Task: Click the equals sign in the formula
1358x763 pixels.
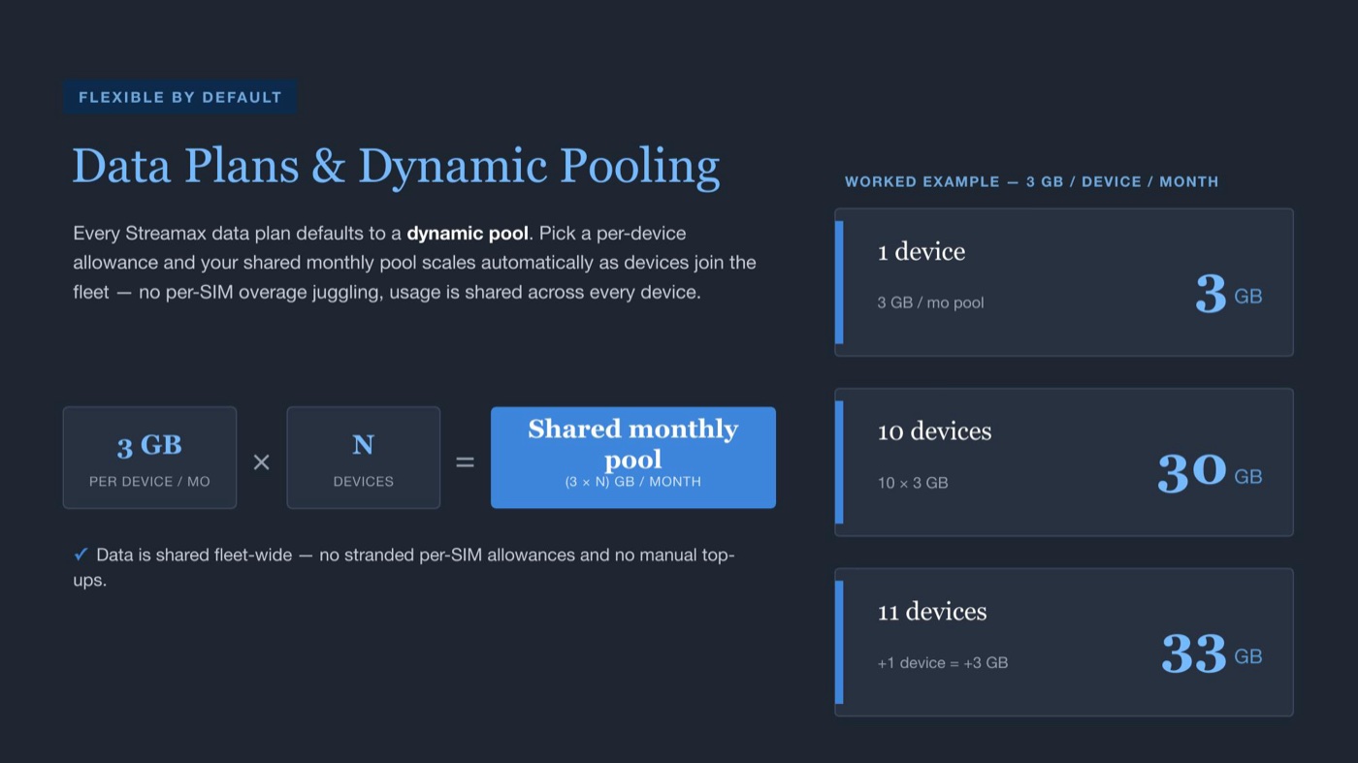Action: pos(466,462)
